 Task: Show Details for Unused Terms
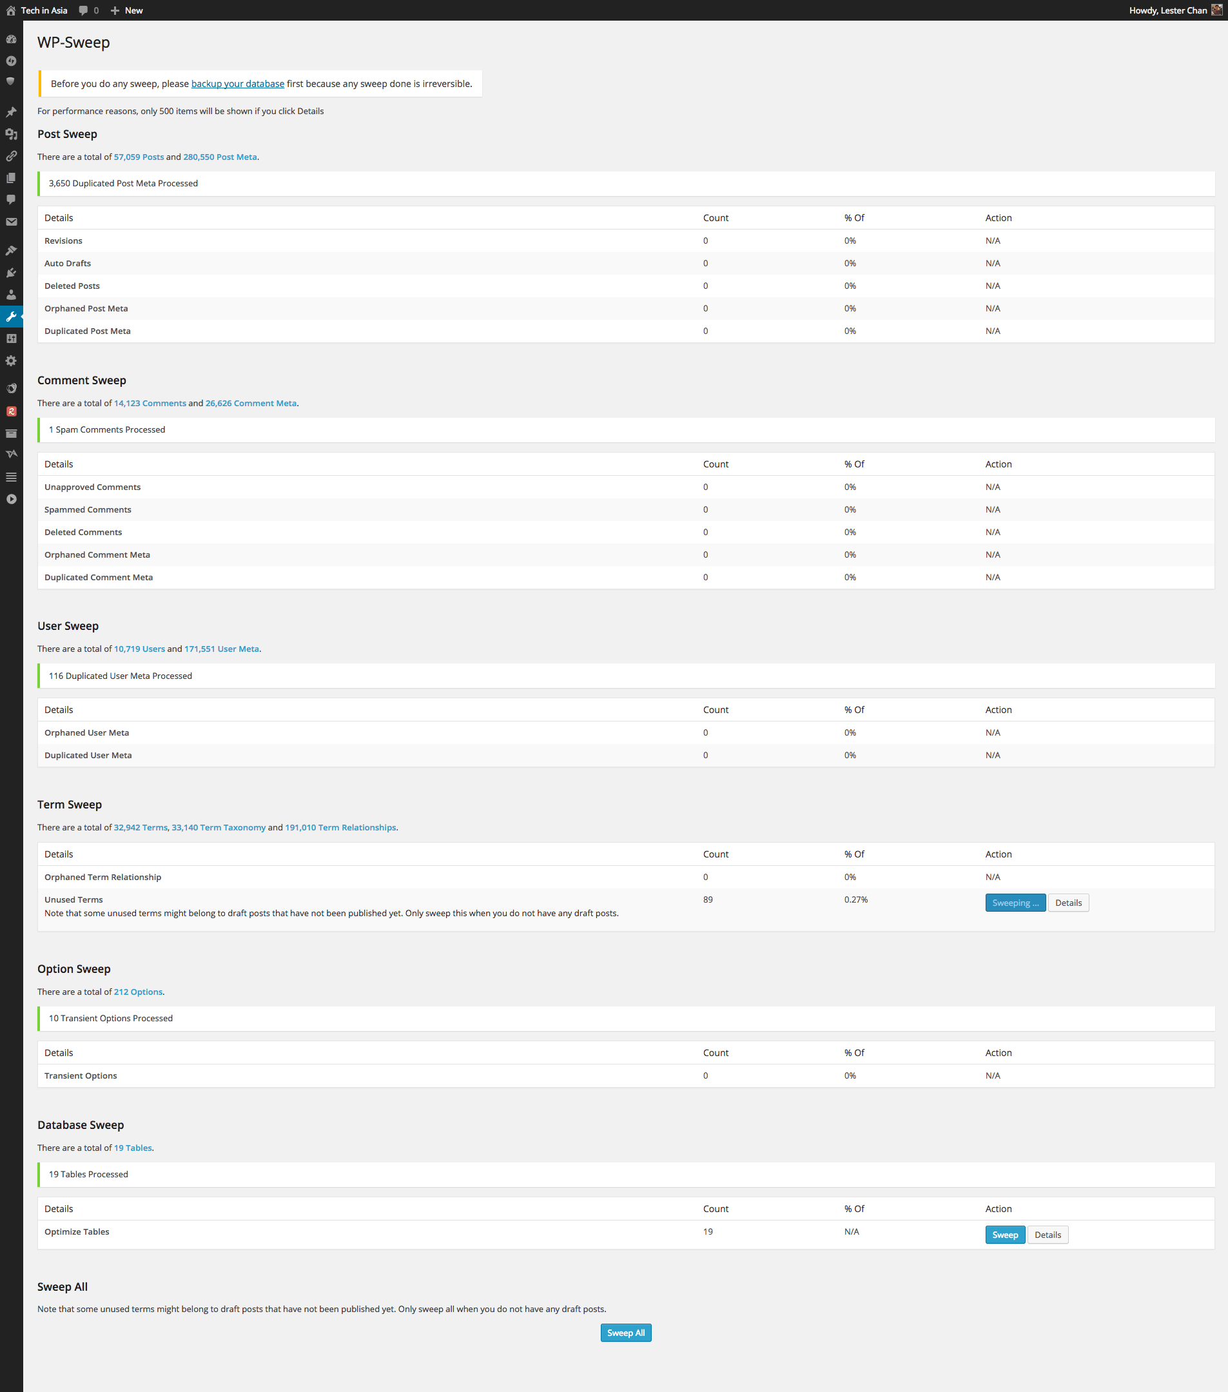coord(1068,903)
